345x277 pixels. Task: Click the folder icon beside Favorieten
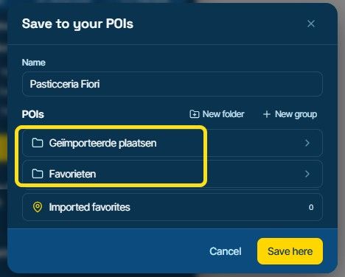[38, 174]
